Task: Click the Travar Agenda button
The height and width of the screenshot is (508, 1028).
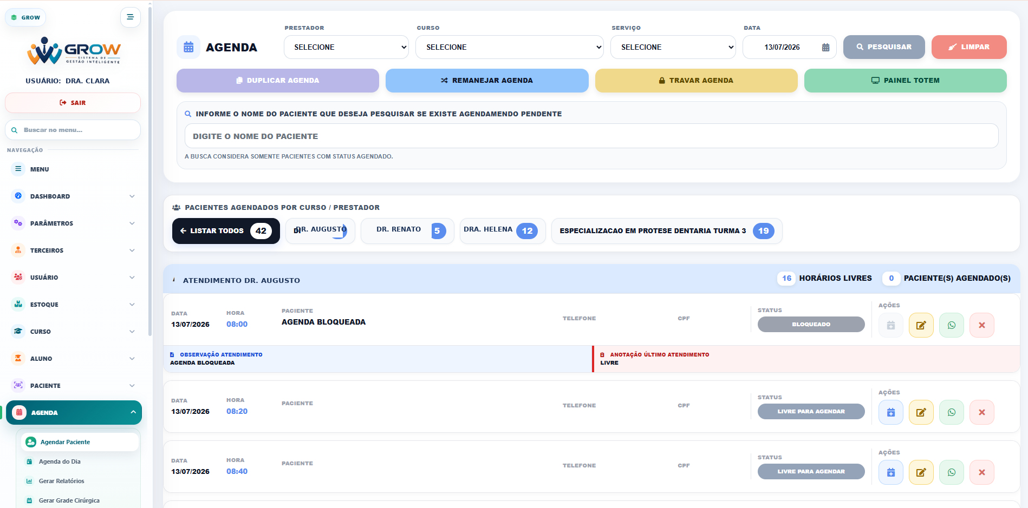Action: (x=696, y=81)
